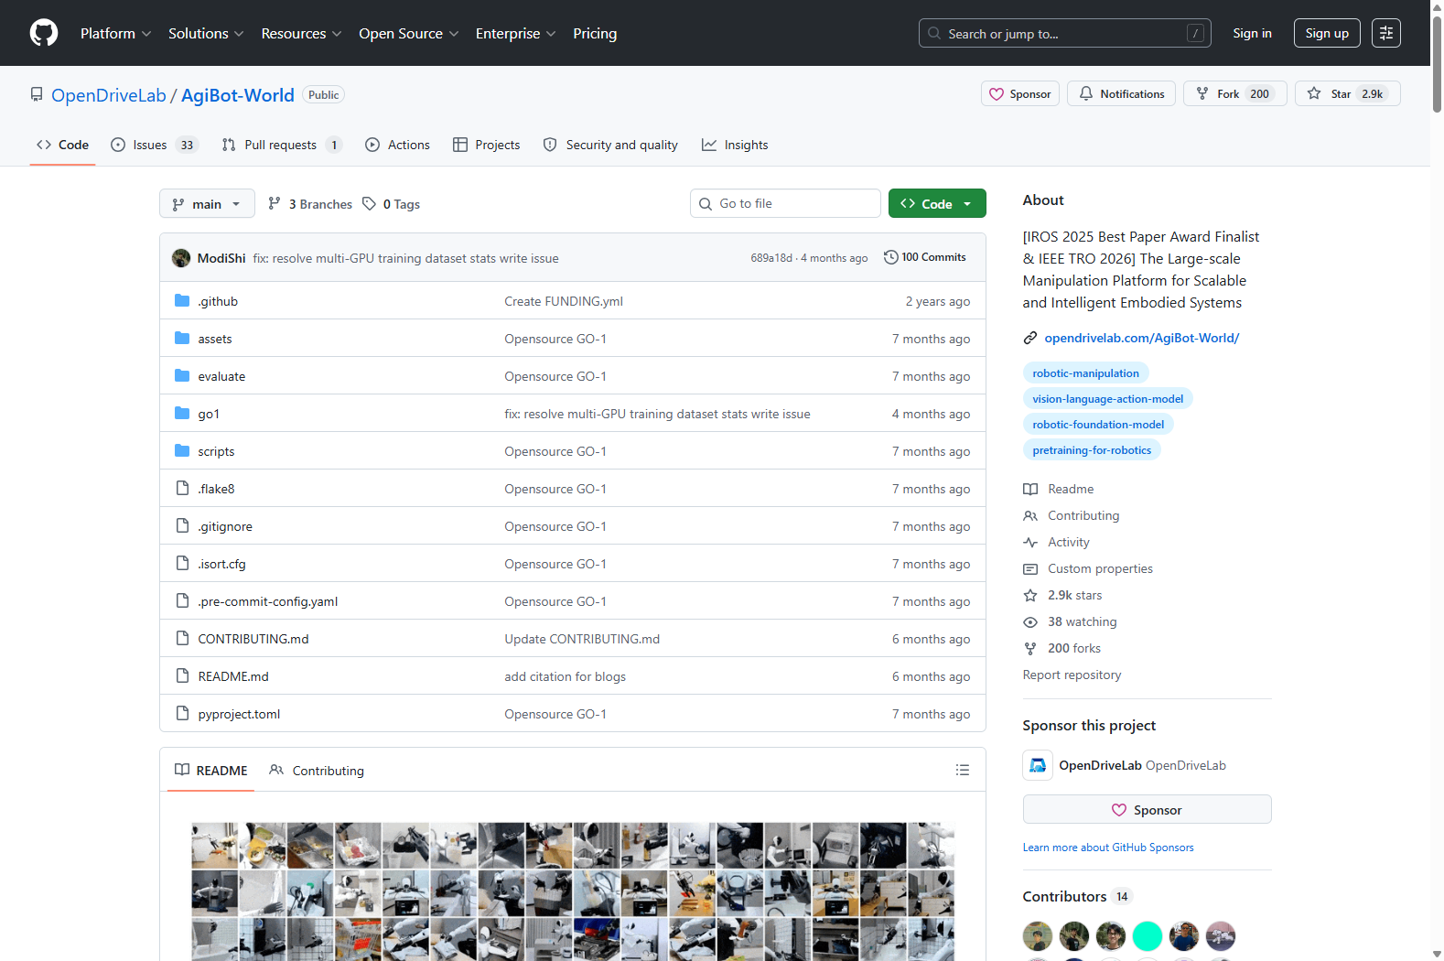
Task: Open the evaluate folder
Action: [x=221, y=376]
